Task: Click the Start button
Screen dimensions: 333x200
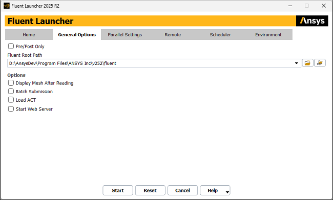Action: [118, 190]
